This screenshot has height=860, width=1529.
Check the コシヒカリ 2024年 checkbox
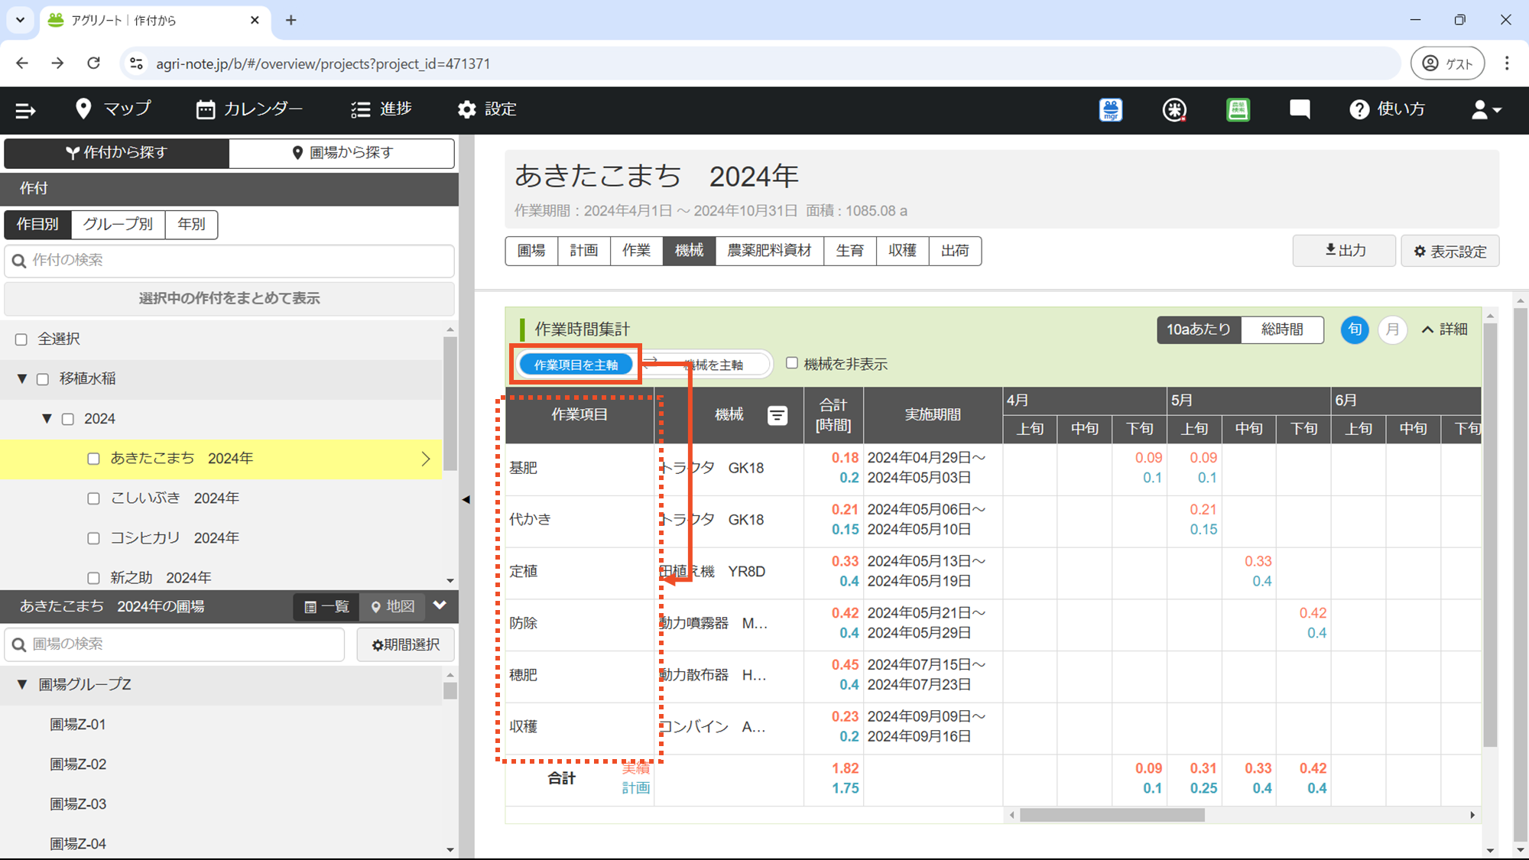click(93, 538)
